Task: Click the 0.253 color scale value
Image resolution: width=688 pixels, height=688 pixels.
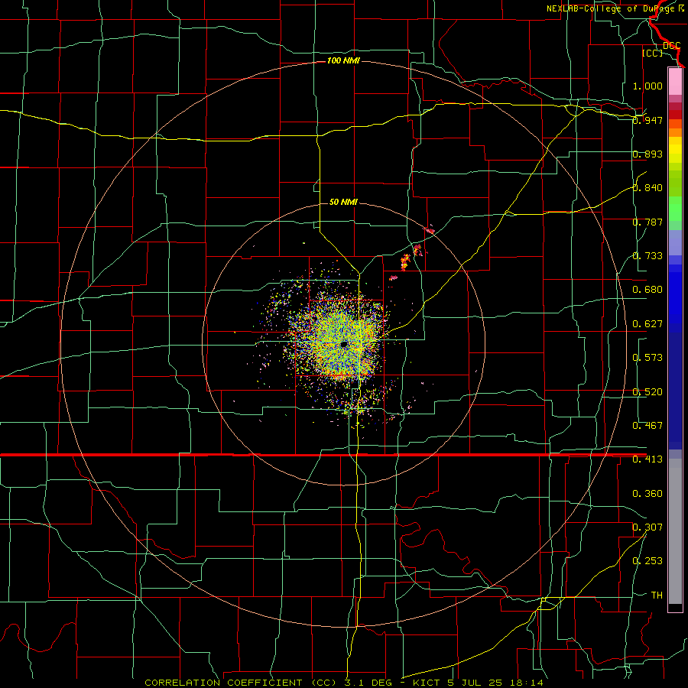Action: click(x=647, y=561)
